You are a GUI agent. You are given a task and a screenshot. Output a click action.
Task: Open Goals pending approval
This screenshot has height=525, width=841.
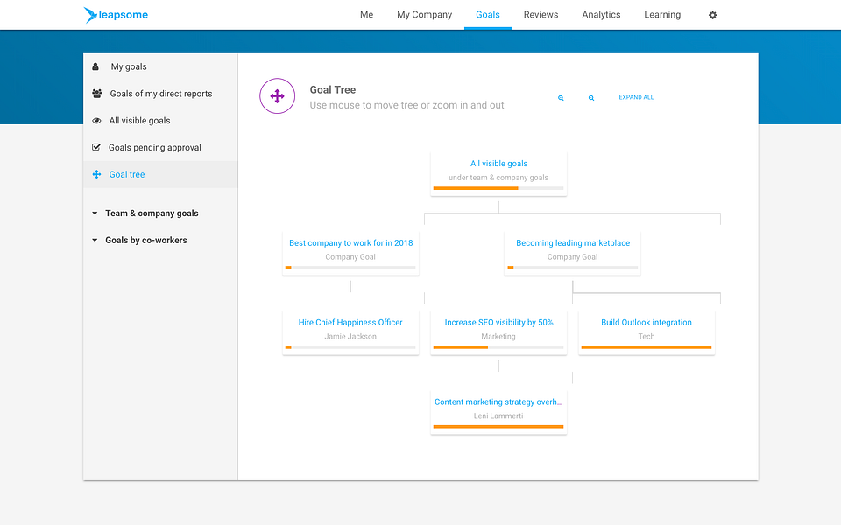coord(159,147)
